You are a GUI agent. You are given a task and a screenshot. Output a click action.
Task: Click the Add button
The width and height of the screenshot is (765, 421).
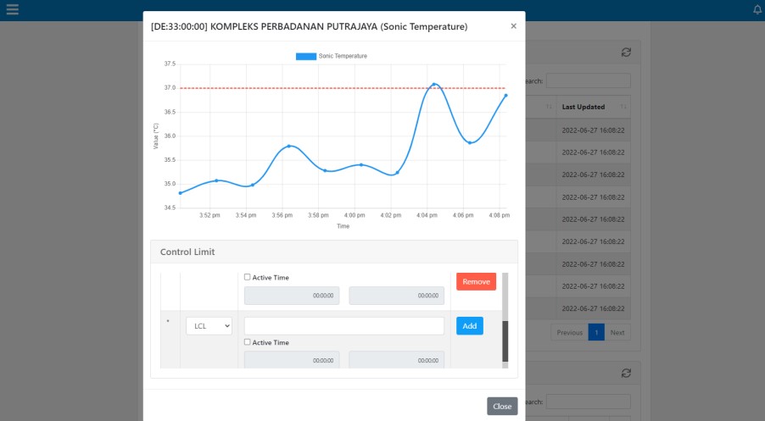470,326
